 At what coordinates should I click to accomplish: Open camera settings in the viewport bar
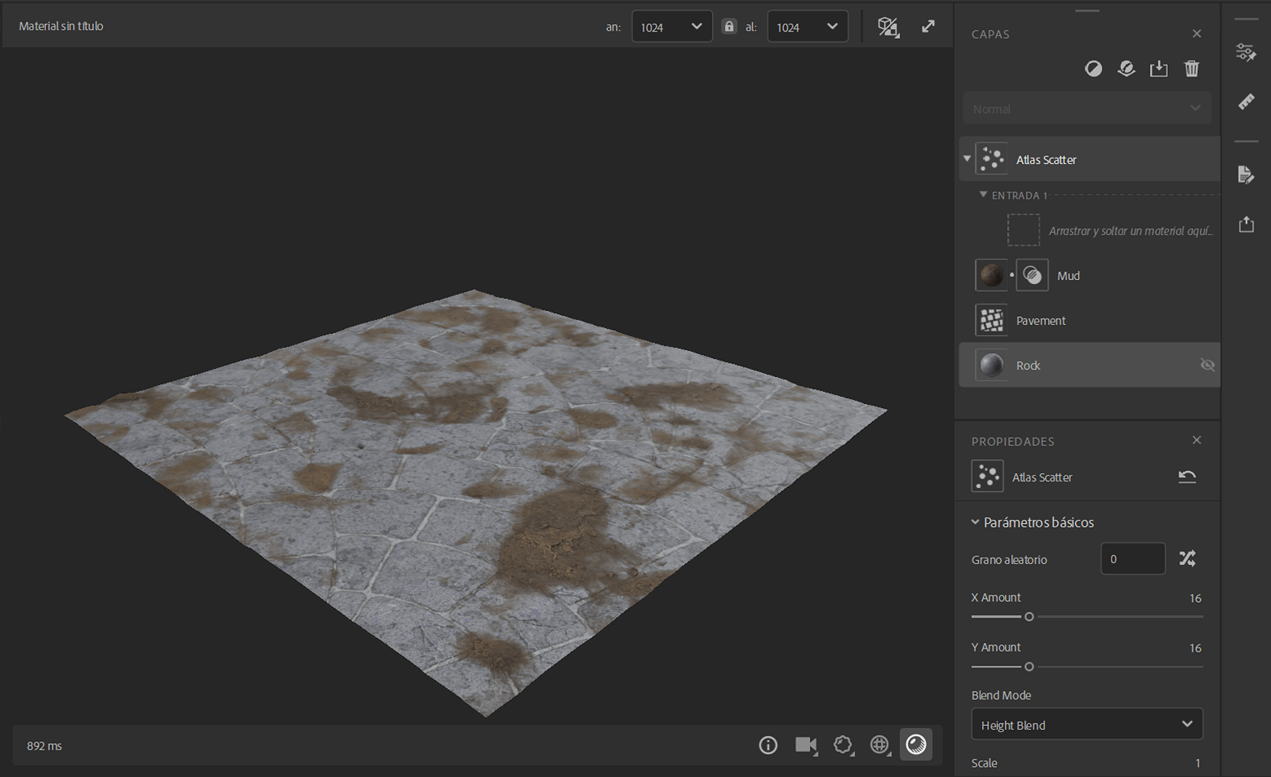click(x=805, y=745)
